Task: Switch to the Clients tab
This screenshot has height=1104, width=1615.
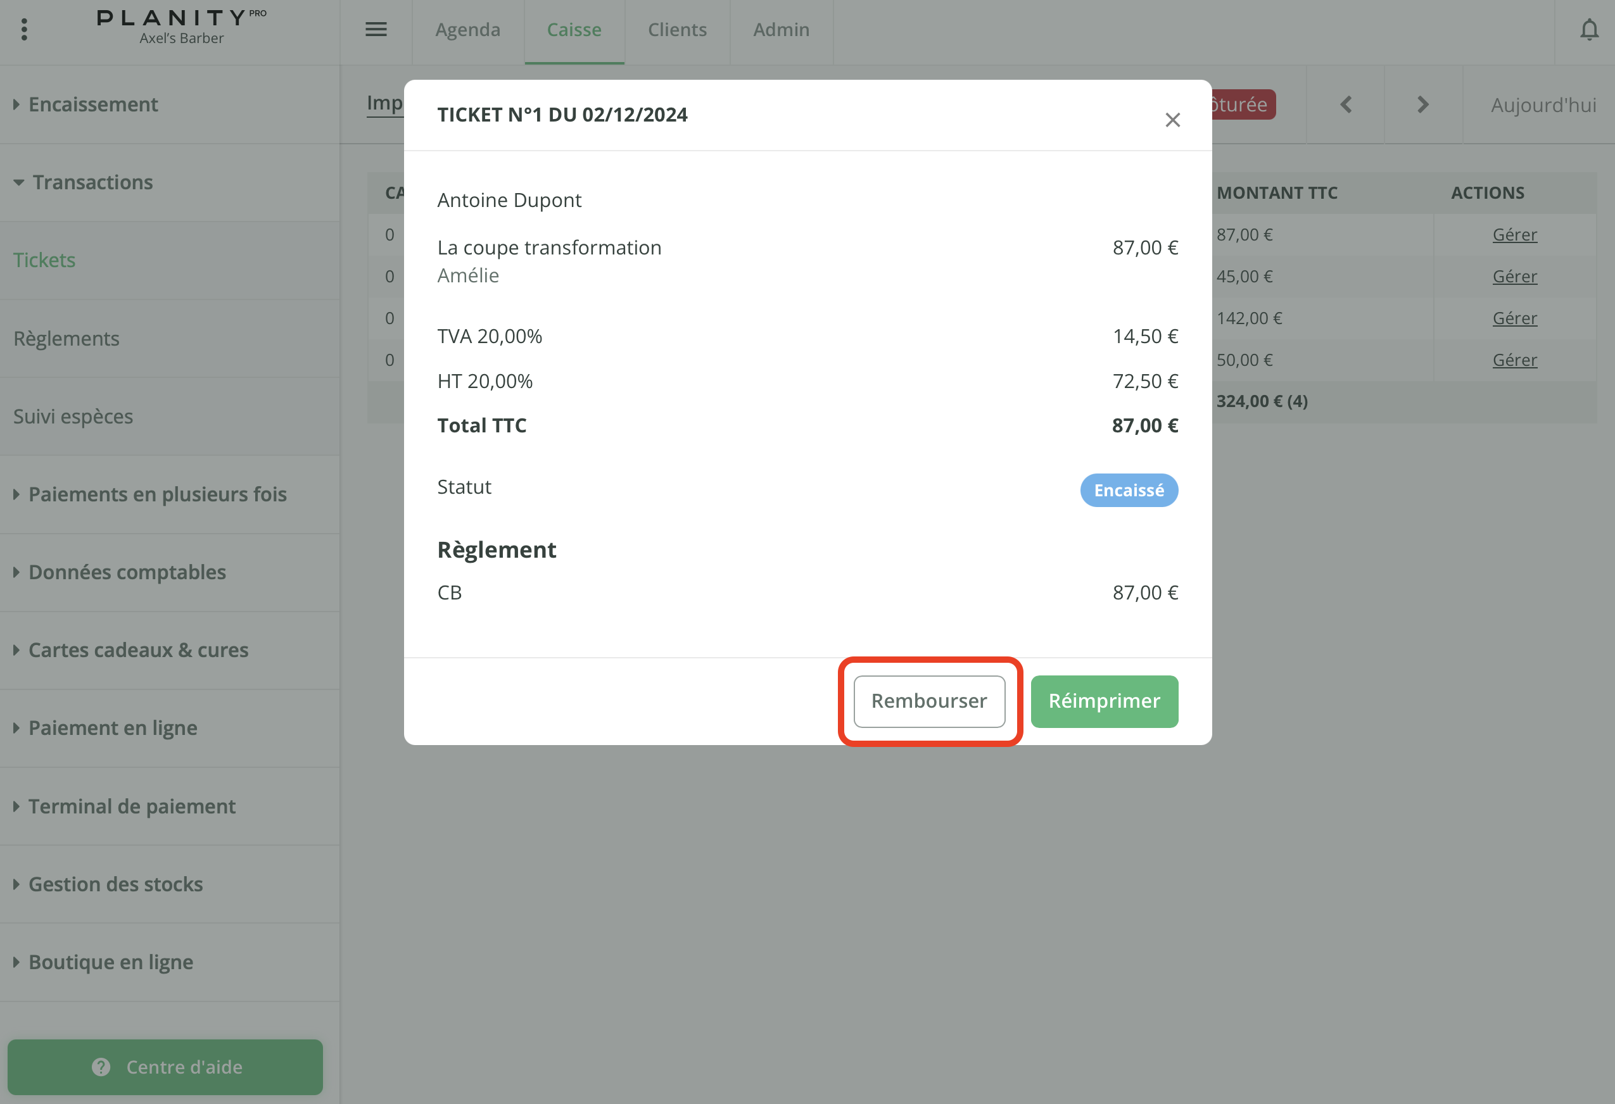Action: coord(677,30)
